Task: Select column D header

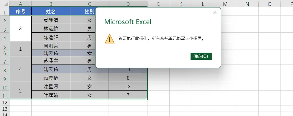Action: pyautogui.click(x=128, y=4)
